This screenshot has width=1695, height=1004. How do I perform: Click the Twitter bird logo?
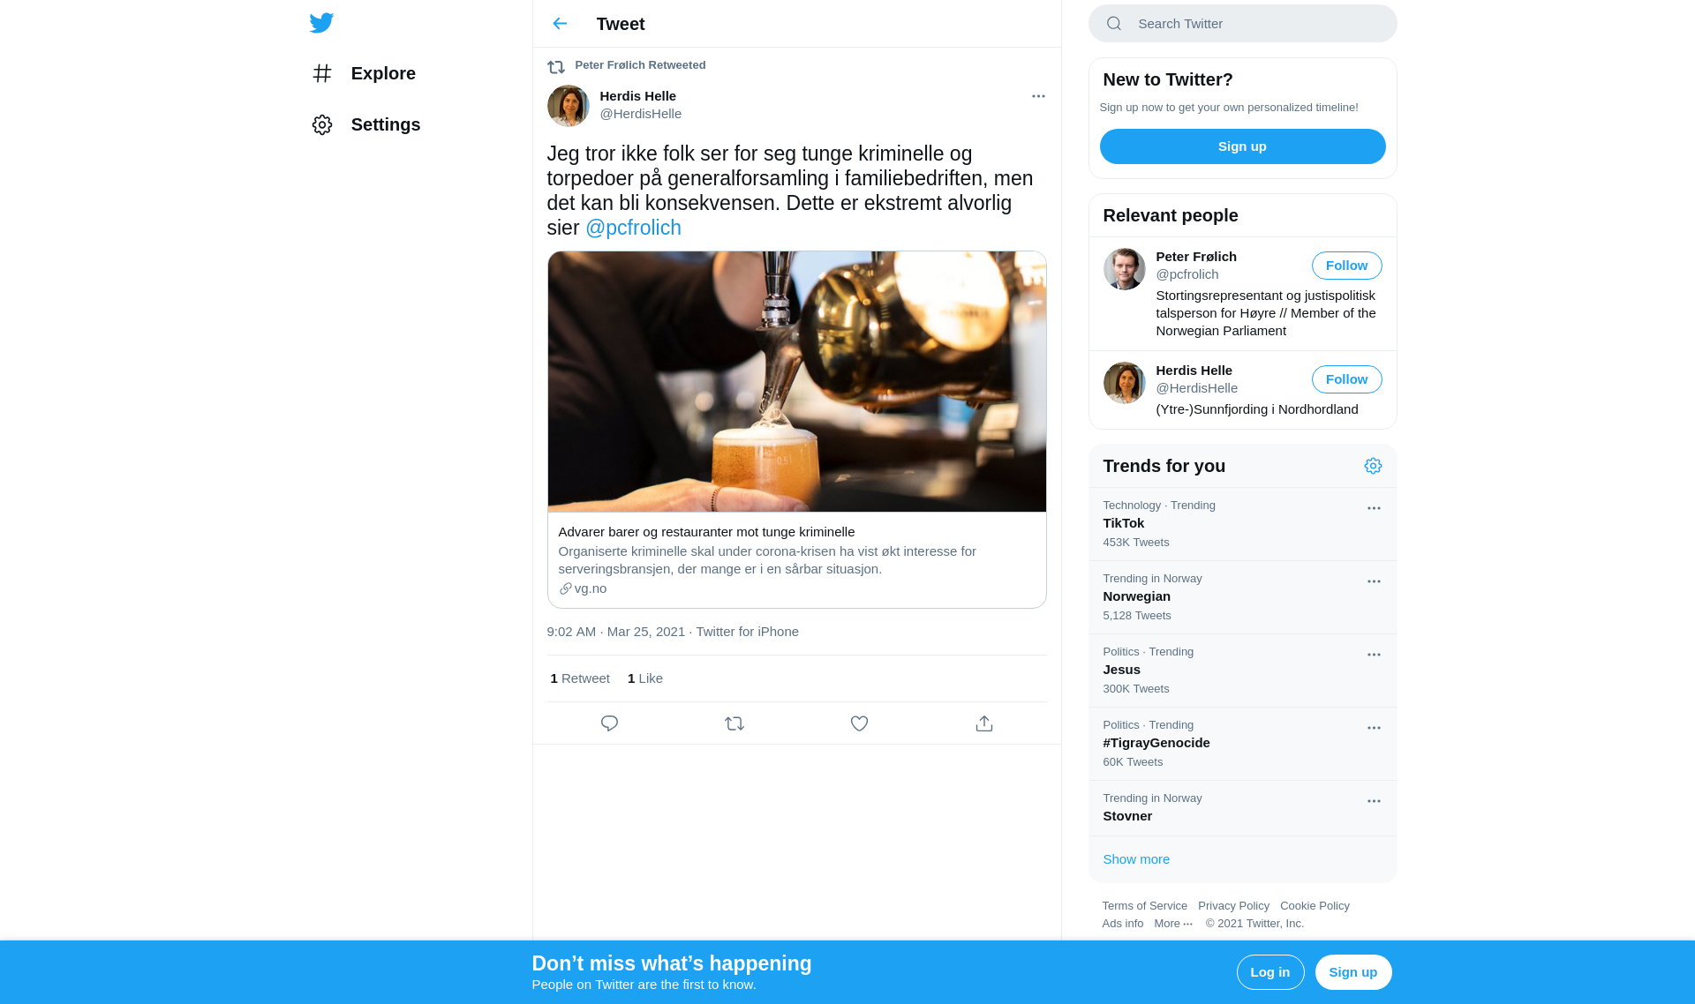click(x=321, y=23)
